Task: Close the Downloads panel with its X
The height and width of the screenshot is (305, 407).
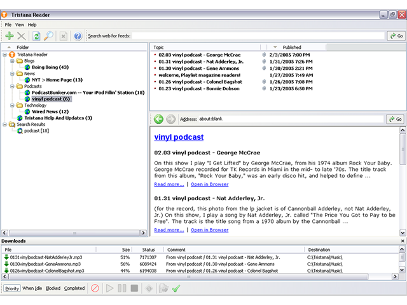Action: click(403, 241)
